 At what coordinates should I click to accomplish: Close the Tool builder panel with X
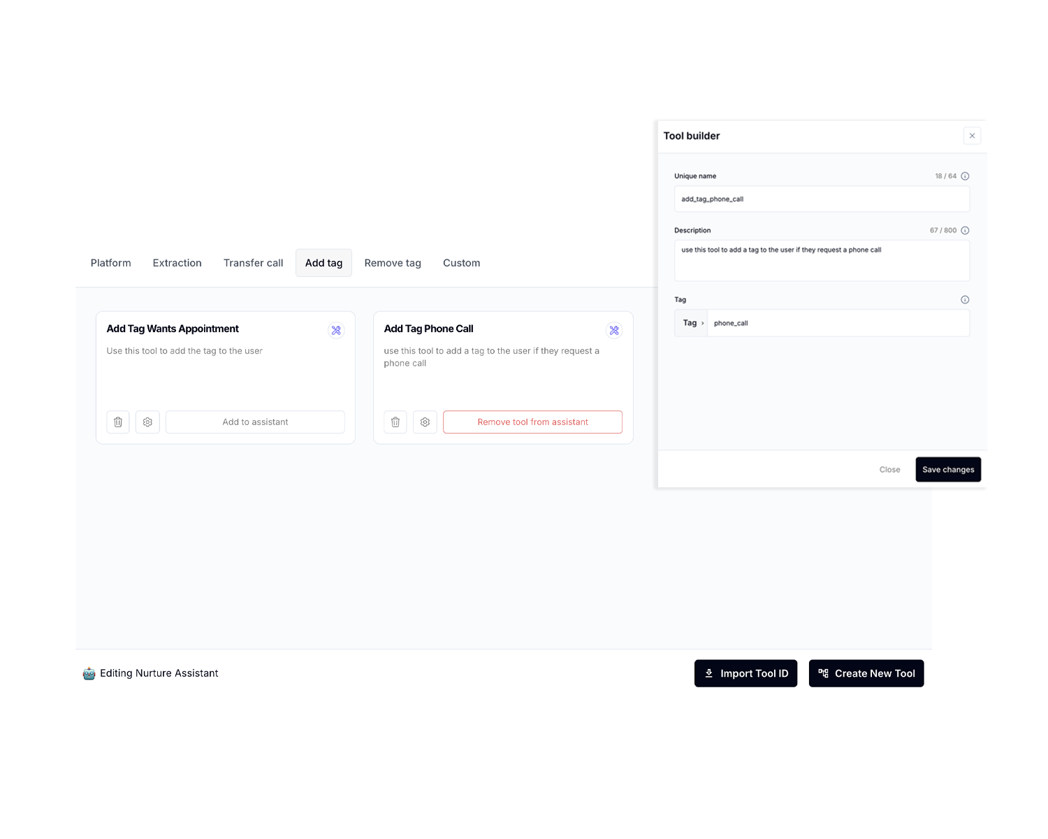click(x=972, y=136)
